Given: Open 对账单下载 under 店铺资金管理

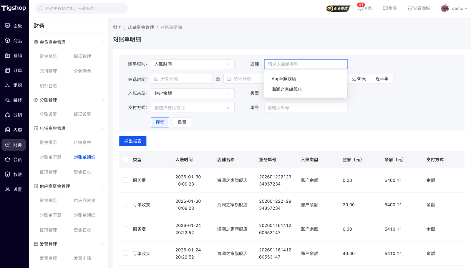Looking at the screenshot, I should tap(50, 157).
